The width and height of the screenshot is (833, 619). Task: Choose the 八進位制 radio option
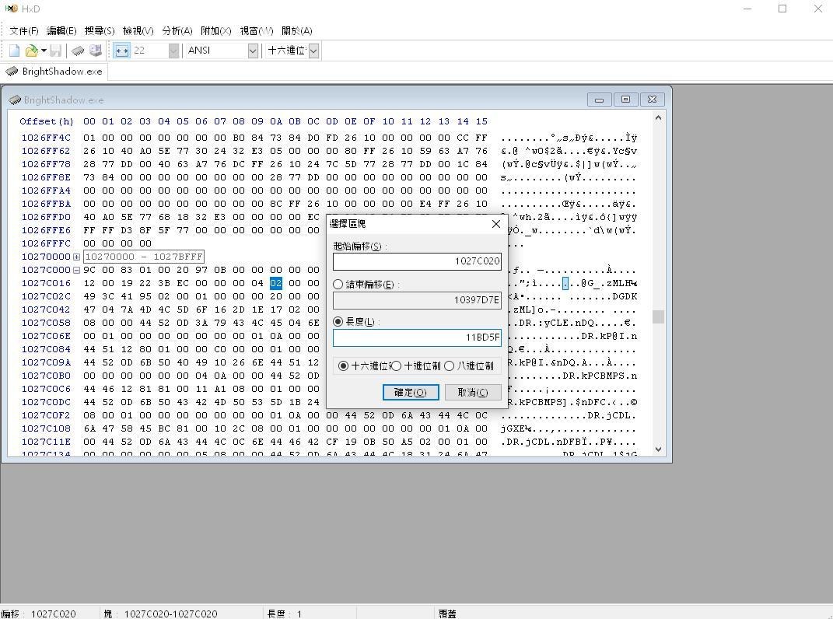tap(450, 365)
